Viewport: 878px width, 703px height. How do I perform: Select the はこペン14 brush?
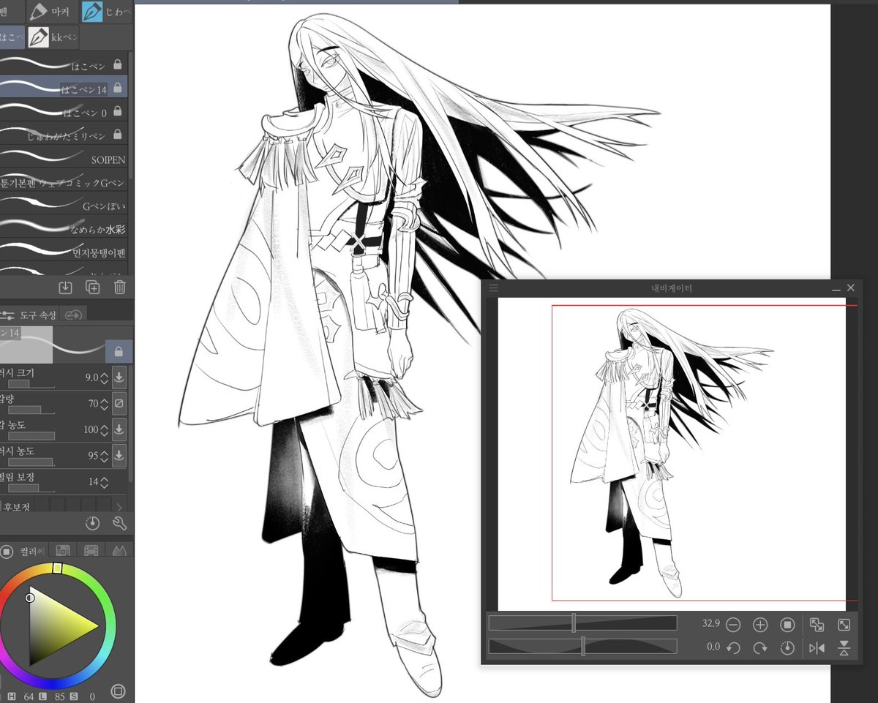click(x=64, y=88)
